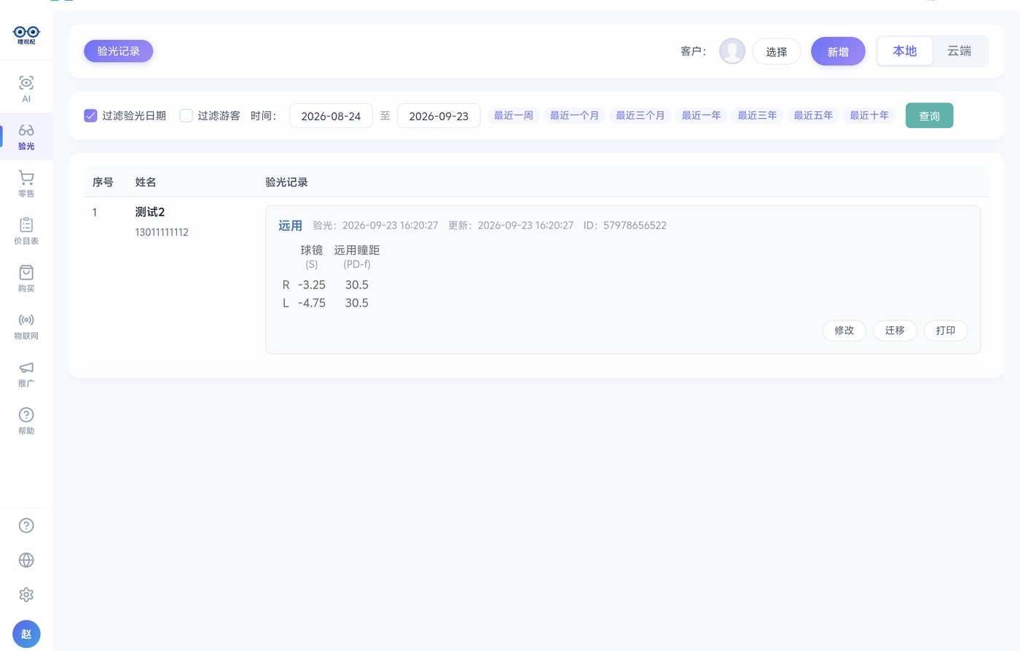Choose the 最近十年 quick range
1020x651 pixels.
click(869, 115)
